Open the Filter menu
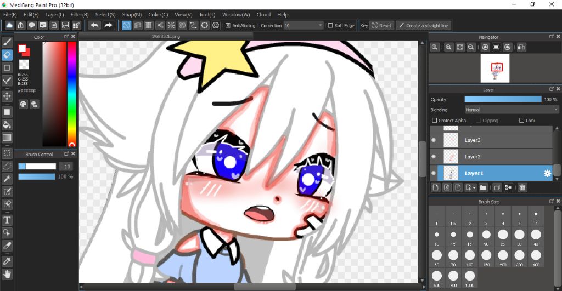Image resolution: width=562 pixels, height=291 pixels. click(x=79, y=15)
